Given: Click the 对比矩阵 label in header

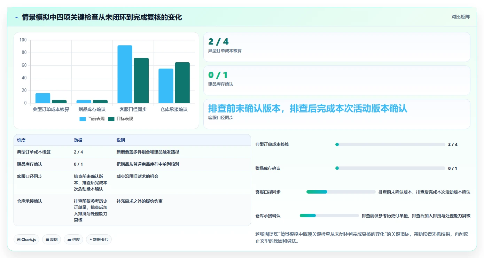Looking at the screenshot, I should (x=460, y=17).
